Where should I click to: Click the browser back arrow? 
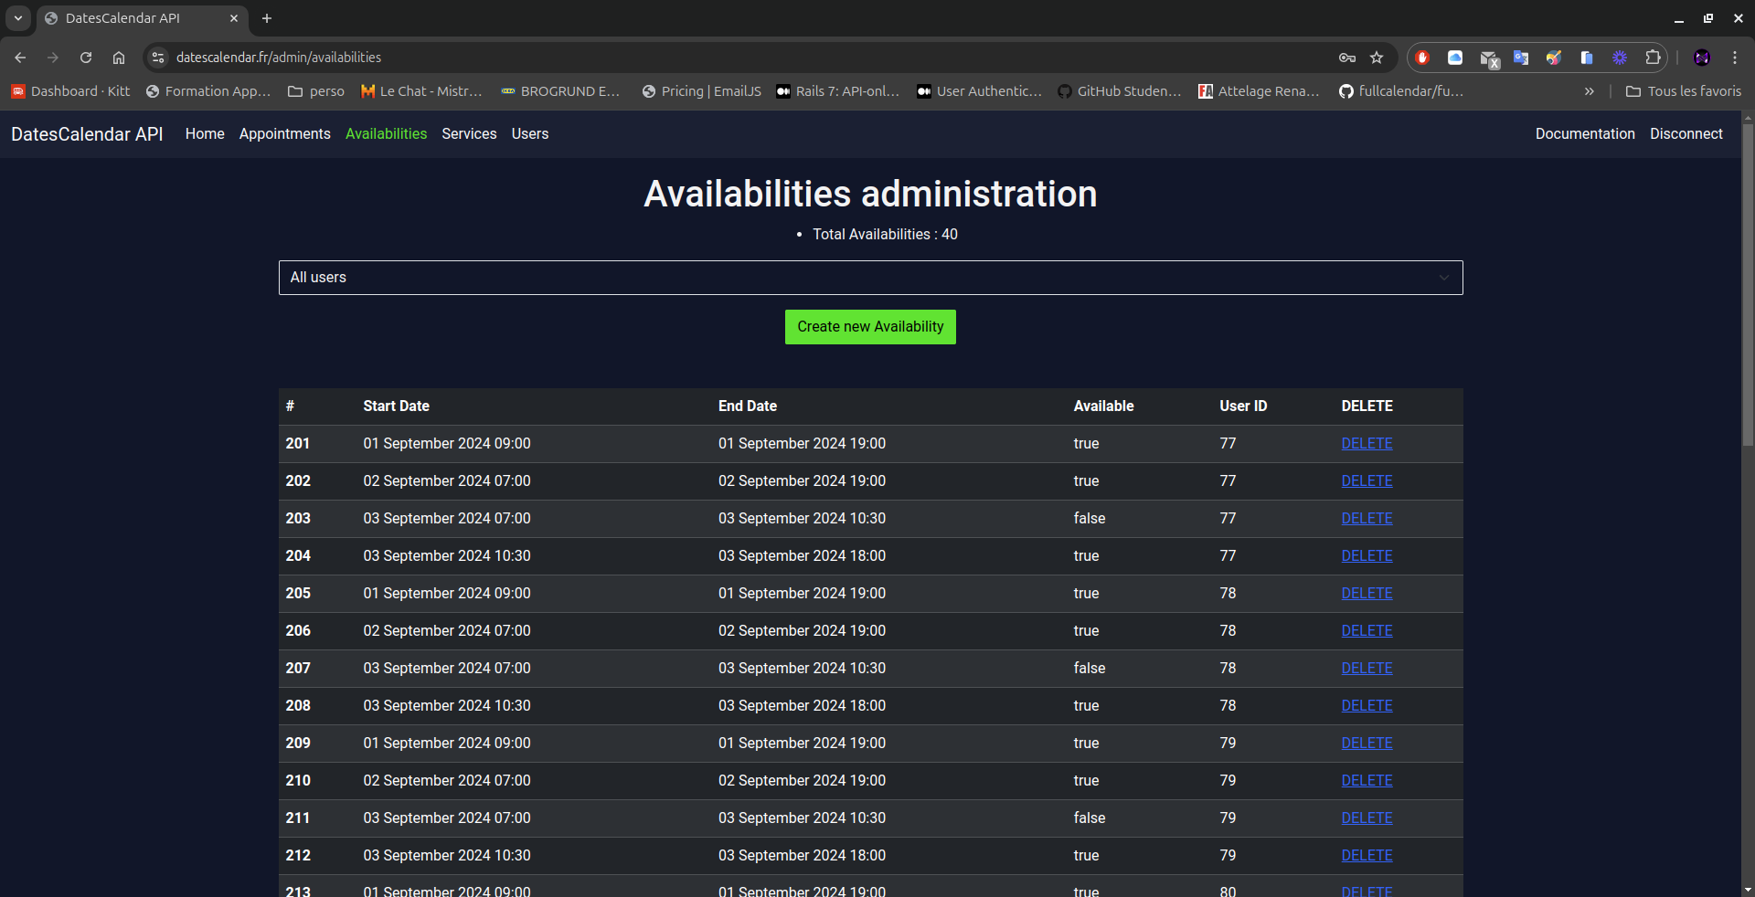20,58
